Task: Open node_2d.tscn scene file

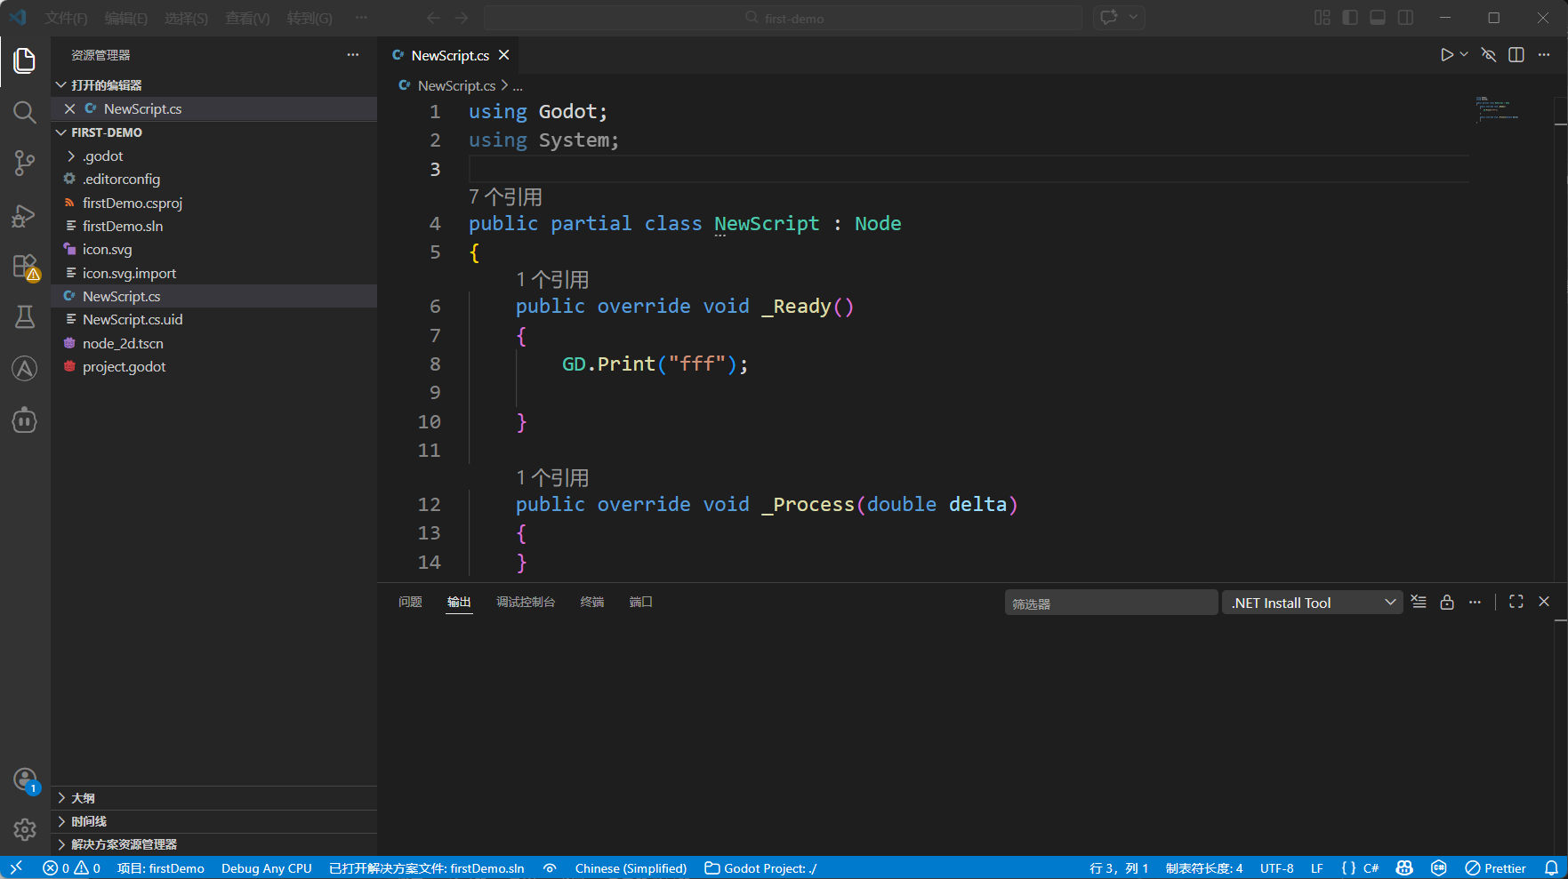Action: pyautogui.click(x=123, y=343)
